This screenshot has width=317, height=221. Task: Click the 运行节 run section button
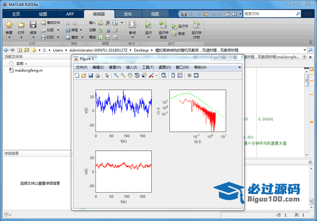tap(180, 26)
